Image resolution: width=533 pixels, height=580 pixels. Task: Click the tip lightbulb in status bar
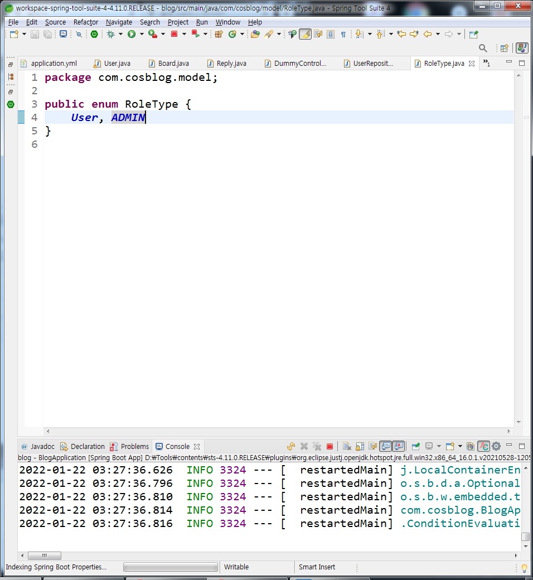(x=524, y=568)
